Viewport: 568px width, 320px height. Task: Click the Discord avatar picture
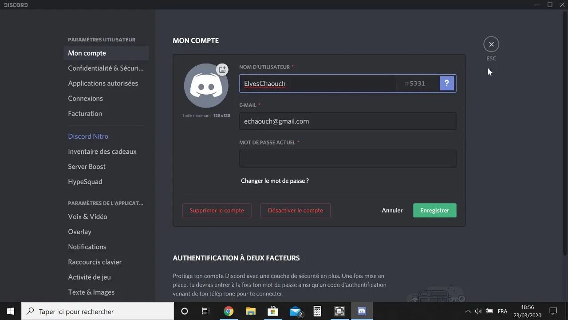click(x=206, y=85)
